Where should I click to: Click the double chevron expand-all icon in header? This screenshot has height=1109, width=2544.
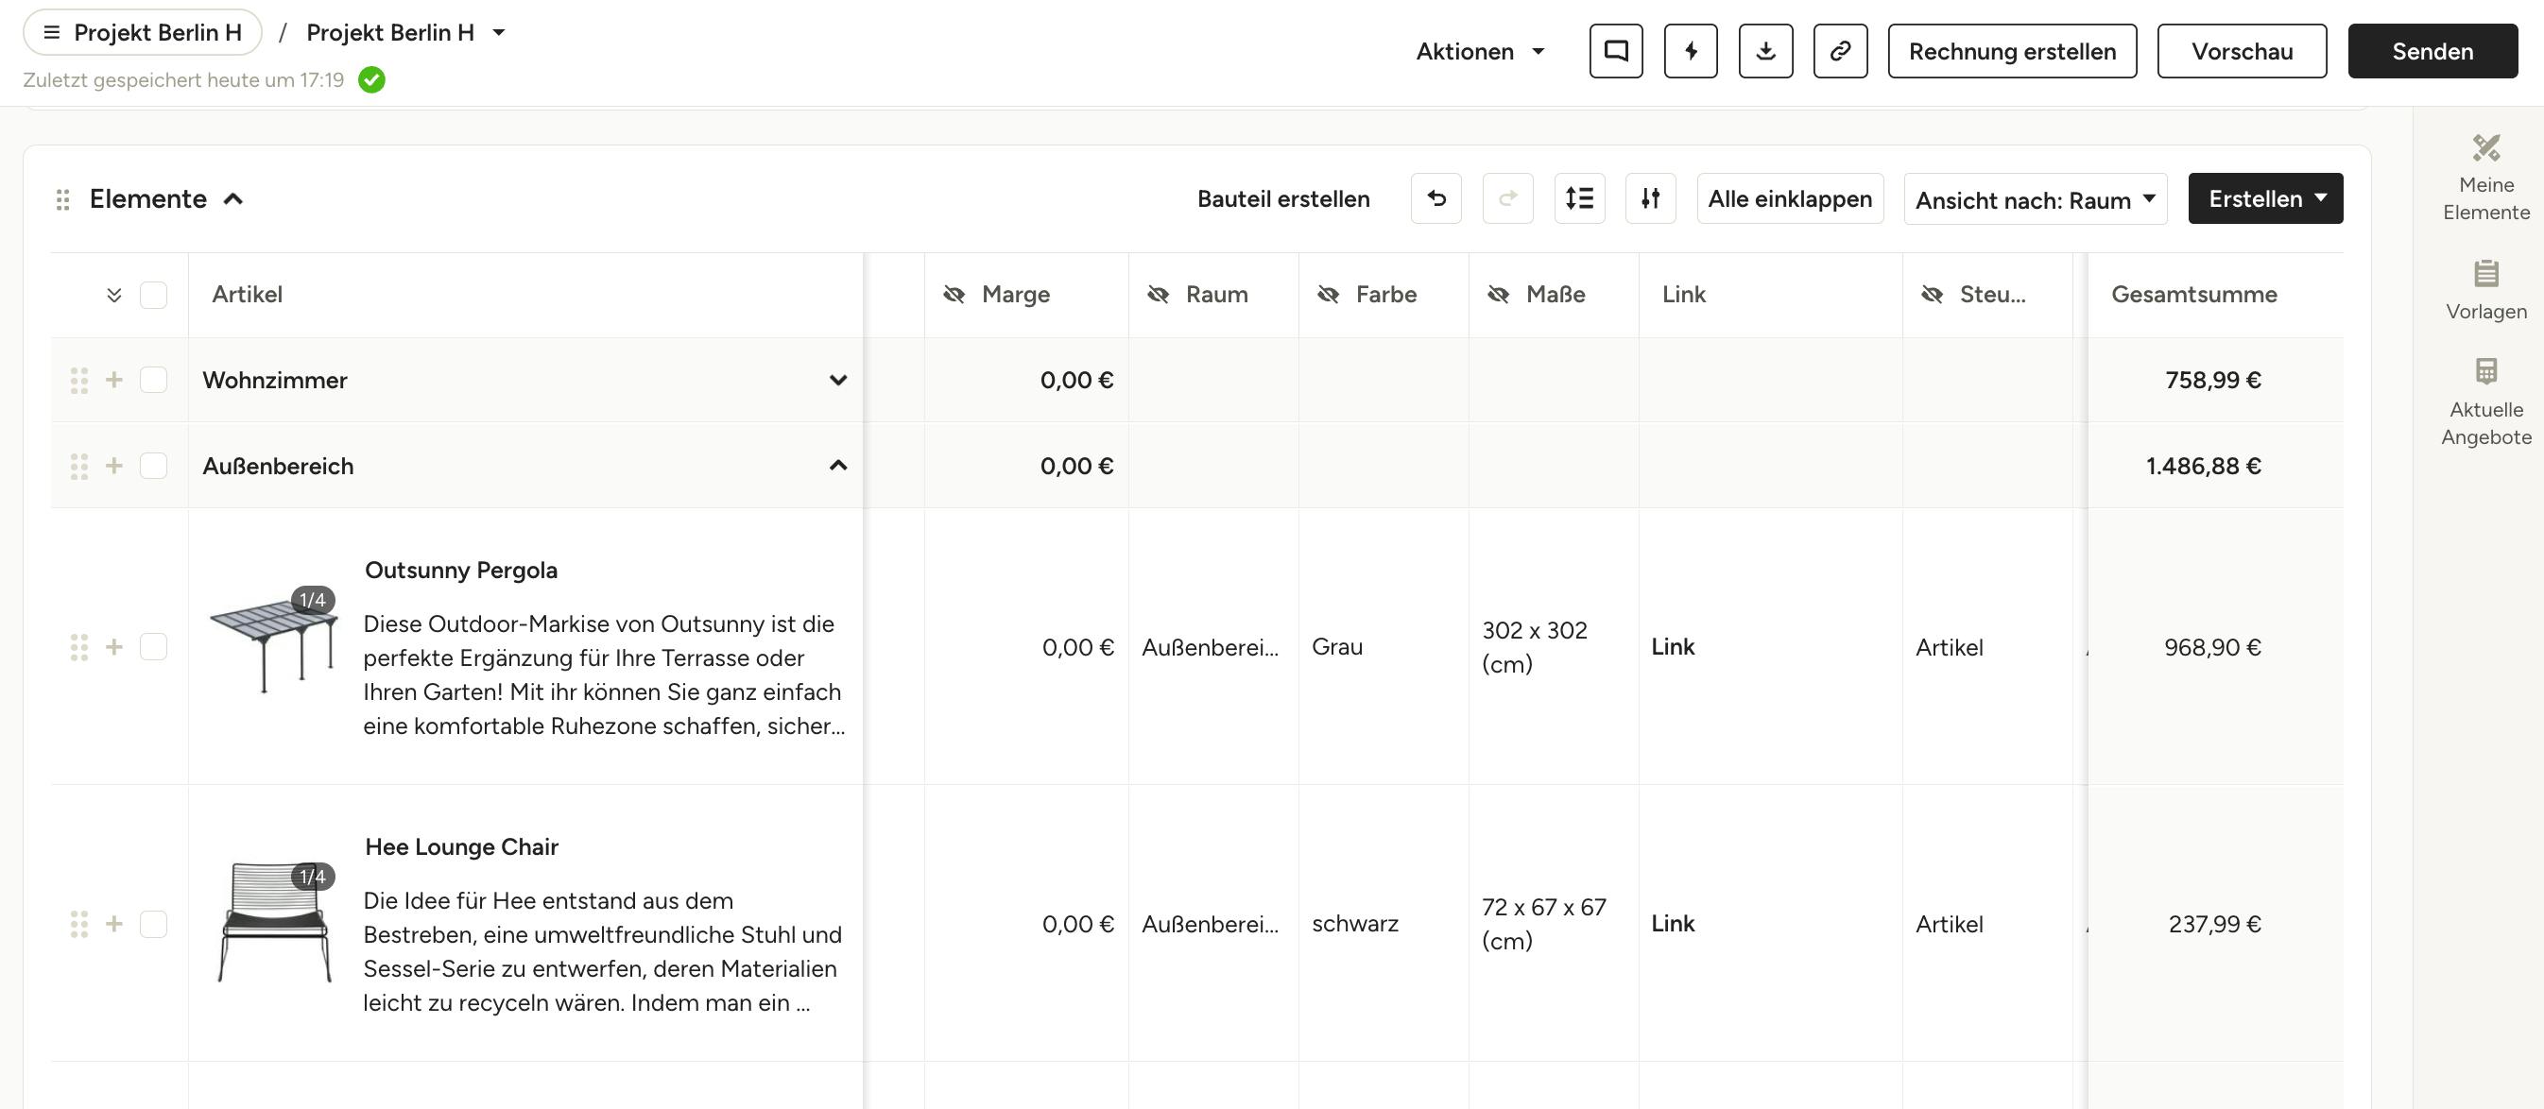click(x=114, y=296)
